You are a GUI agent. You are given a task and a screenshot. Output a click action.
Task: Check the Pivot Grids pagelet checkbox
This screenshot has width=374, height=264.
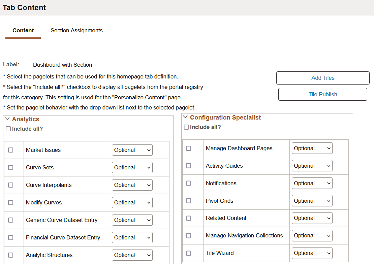[189, 201]
